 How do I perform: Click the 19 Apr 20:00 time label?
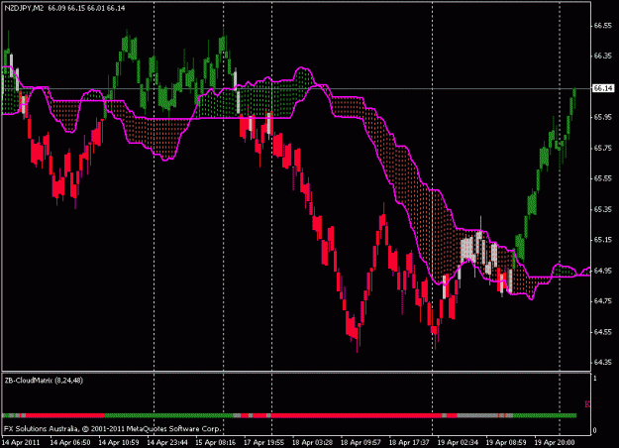pyautogui.click(x=555, y=442)
